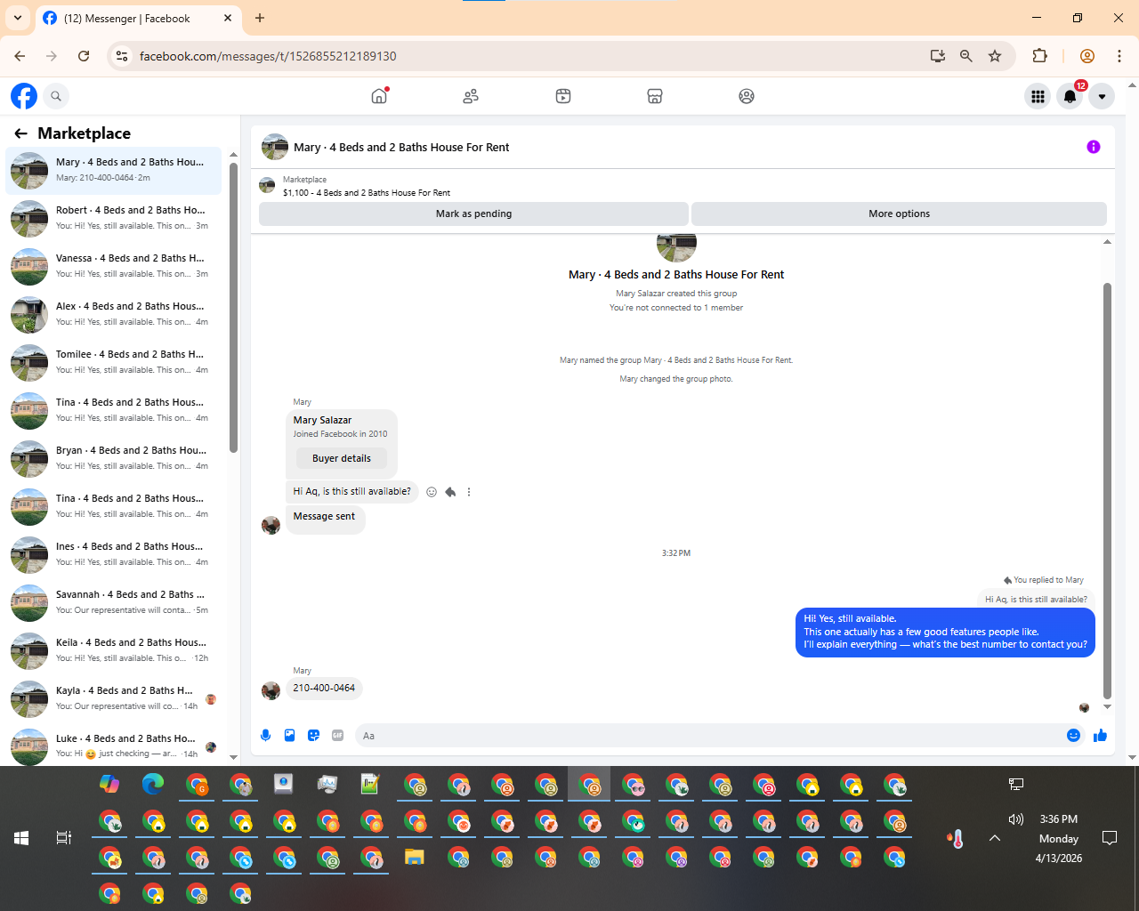This screenshot has width=1139, height=911.
Task: Open Facebook search magnifier
Action: tap(56, 96)
